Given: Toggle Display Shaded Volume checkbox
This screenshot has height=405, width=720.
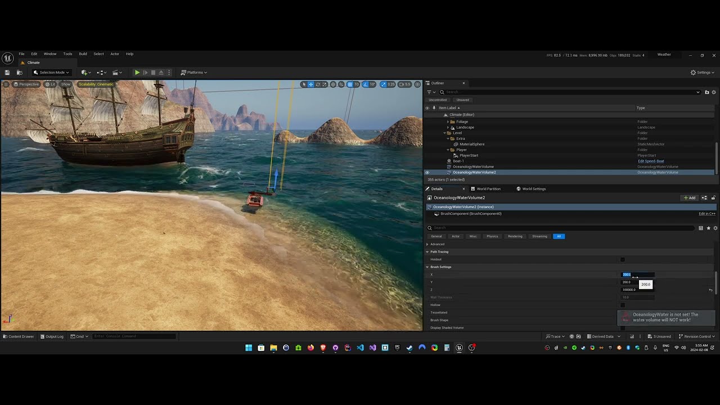Looking at the screenshot, I should 623,328.
